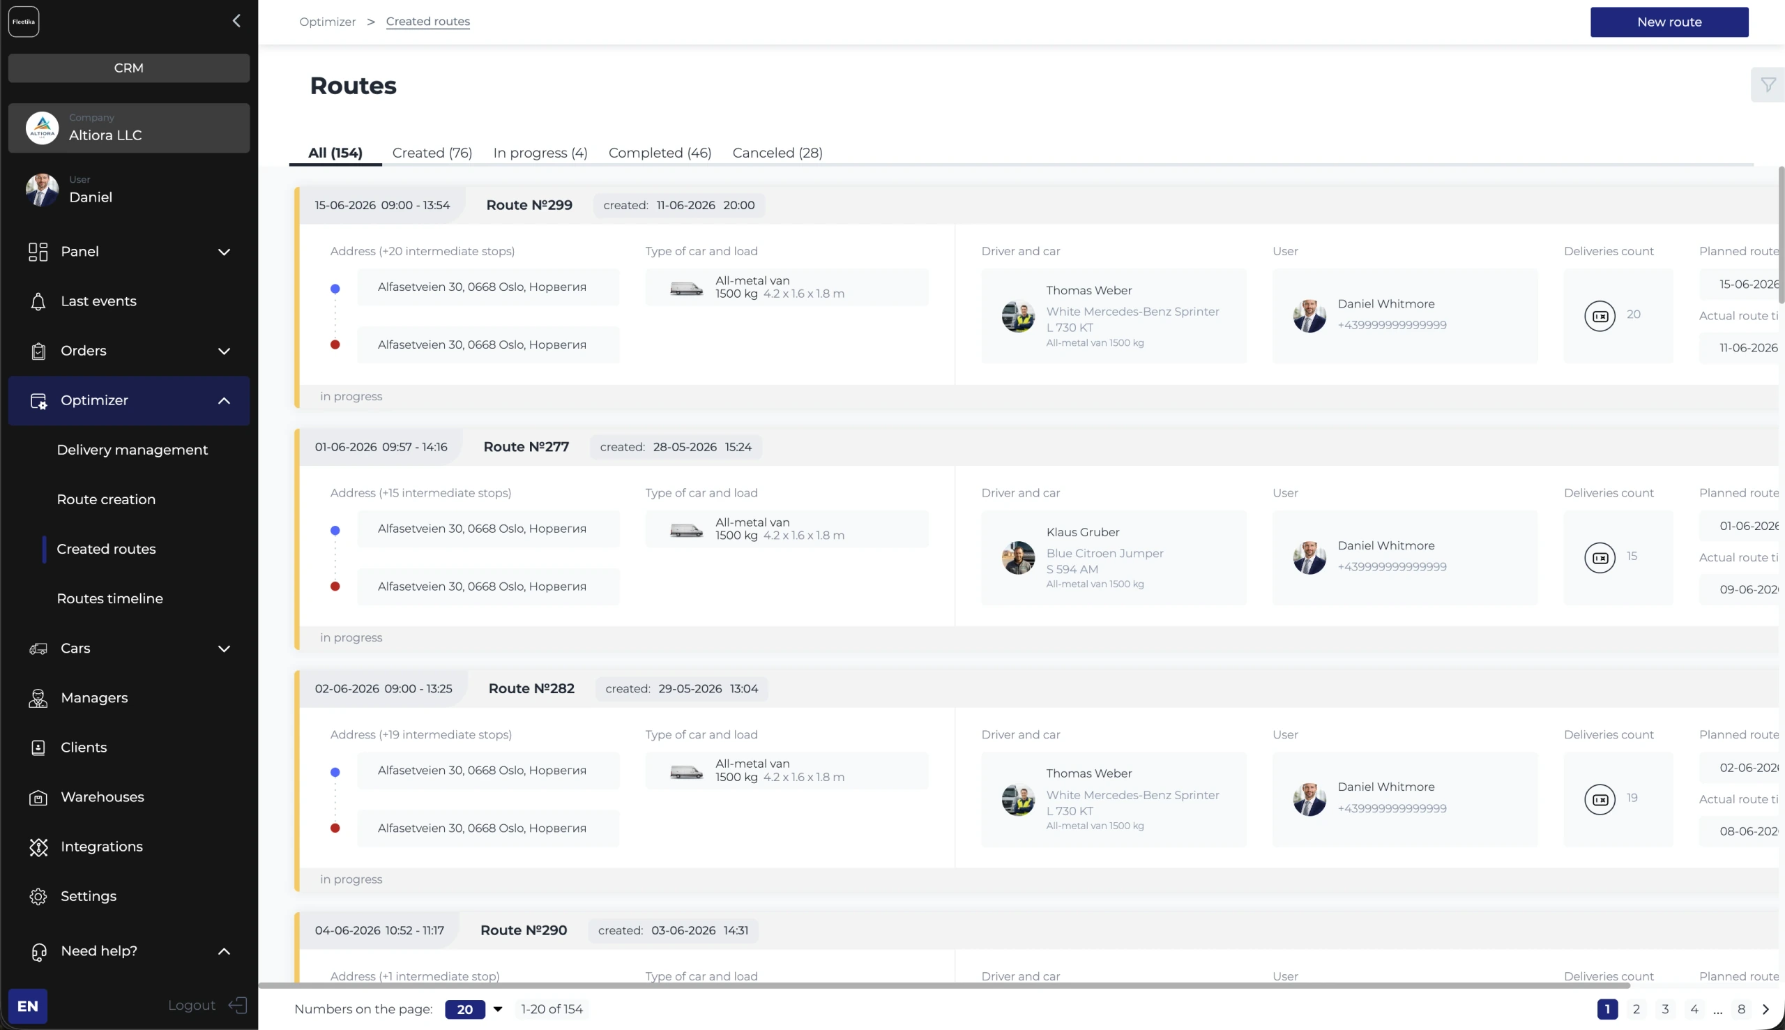Expand the Panel menu chevron
1785x1030 pixels.
coord(224,252)
